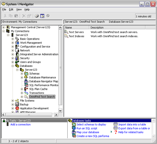Open the Help menu
The height and width of the screenshot is (144, 157).
click(x=27, y=9)
